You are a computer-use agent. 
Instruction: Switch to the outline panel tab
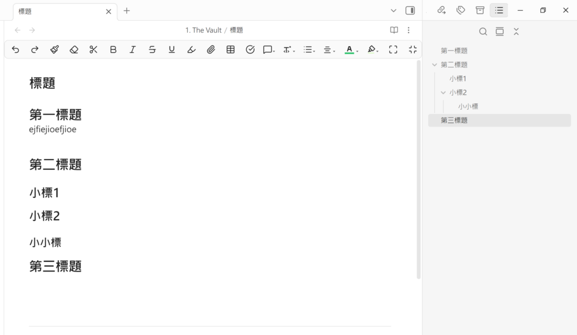pyautogui.click(x=499, y=10)
